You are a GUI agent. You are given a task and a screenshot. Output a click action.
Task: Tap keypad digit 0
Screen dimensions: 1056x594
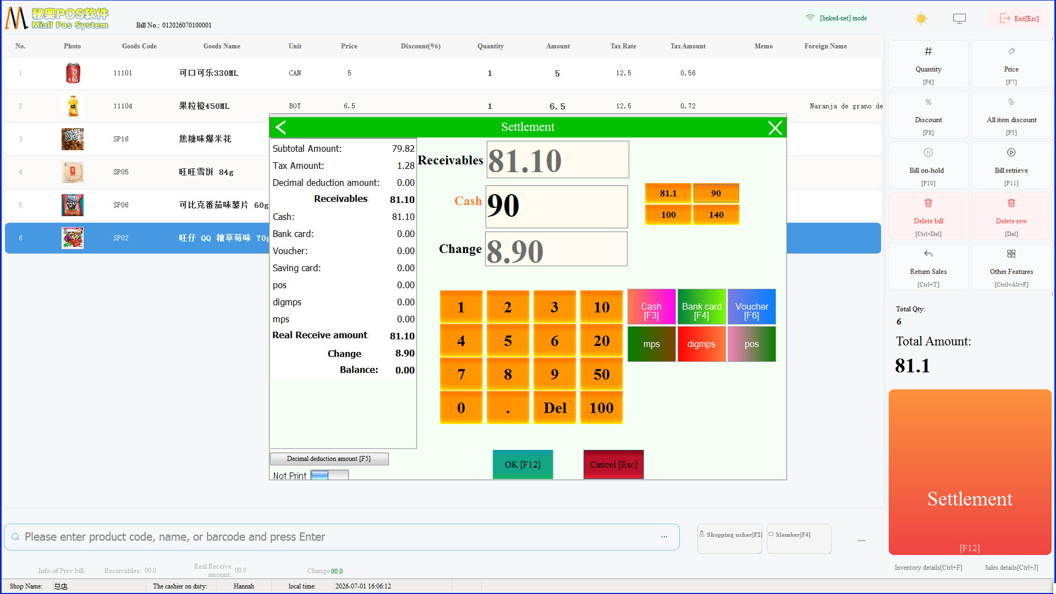[x=461, y=408]
